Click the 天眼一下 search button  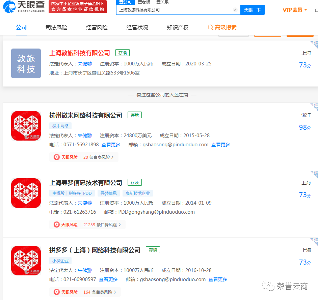coord(252,10)
